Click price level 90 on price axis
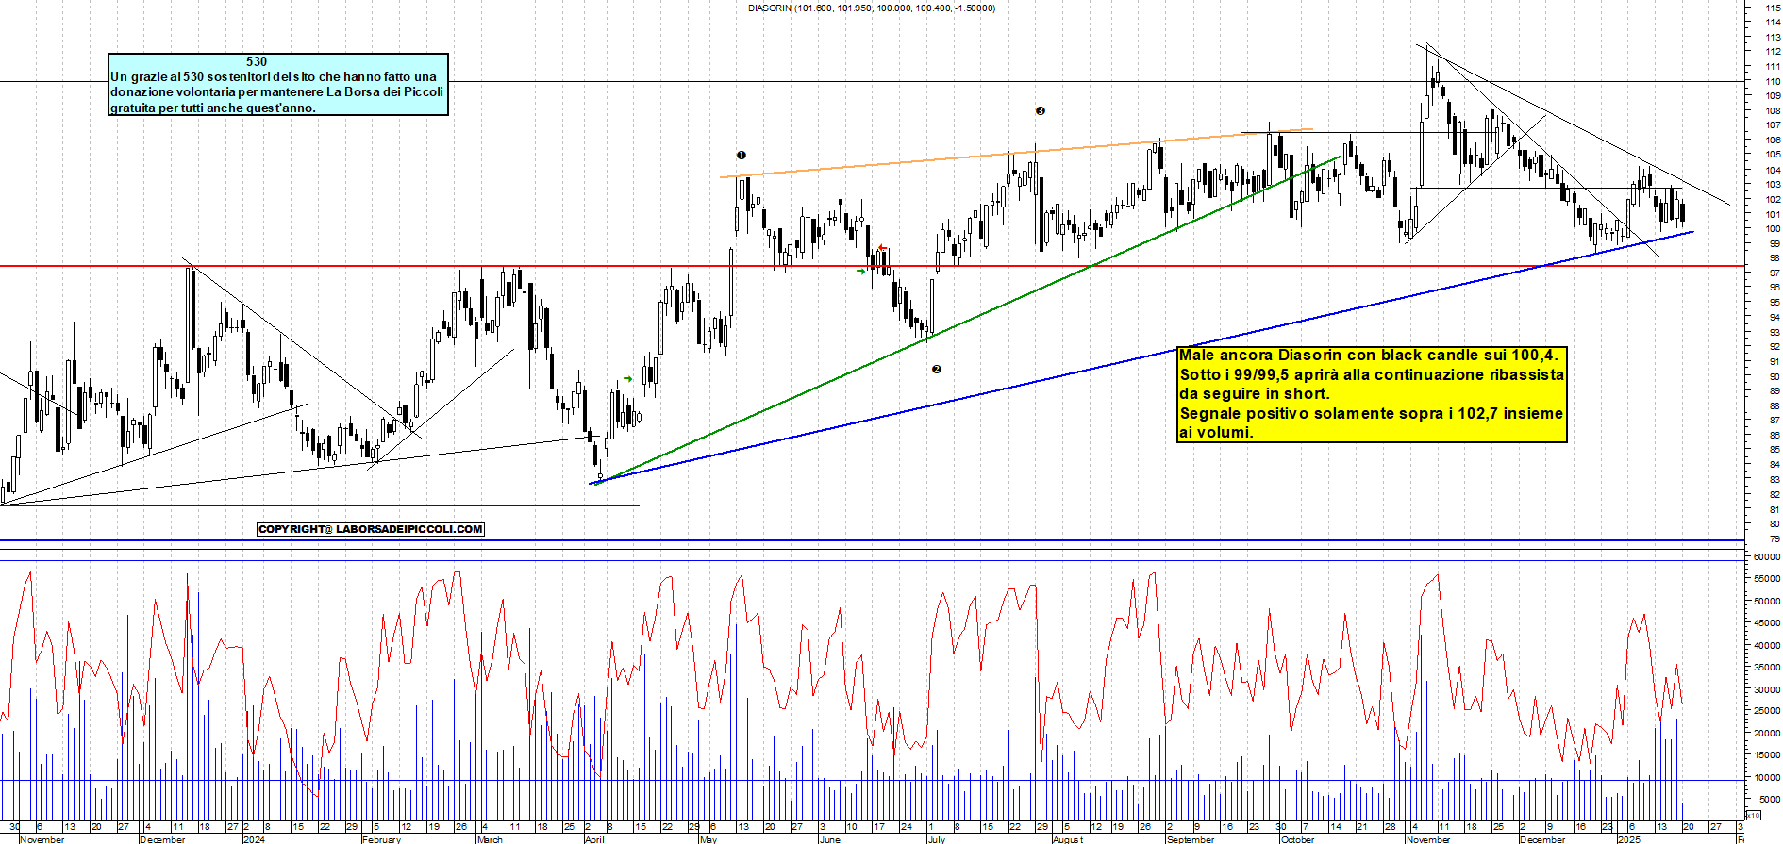Viewport: 1783px width, 844px height. tap(1775, 376)
